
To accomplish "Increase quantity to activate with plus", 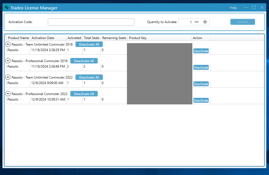I will point(205,22).
